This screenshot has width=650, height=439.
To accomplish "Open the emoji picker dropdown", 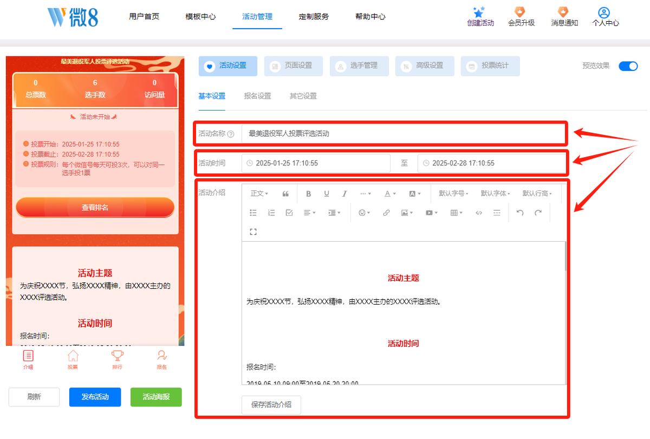I will [365, 213].
